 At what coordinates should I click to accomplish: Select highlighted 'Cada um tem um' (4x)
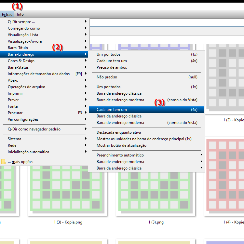146,110
